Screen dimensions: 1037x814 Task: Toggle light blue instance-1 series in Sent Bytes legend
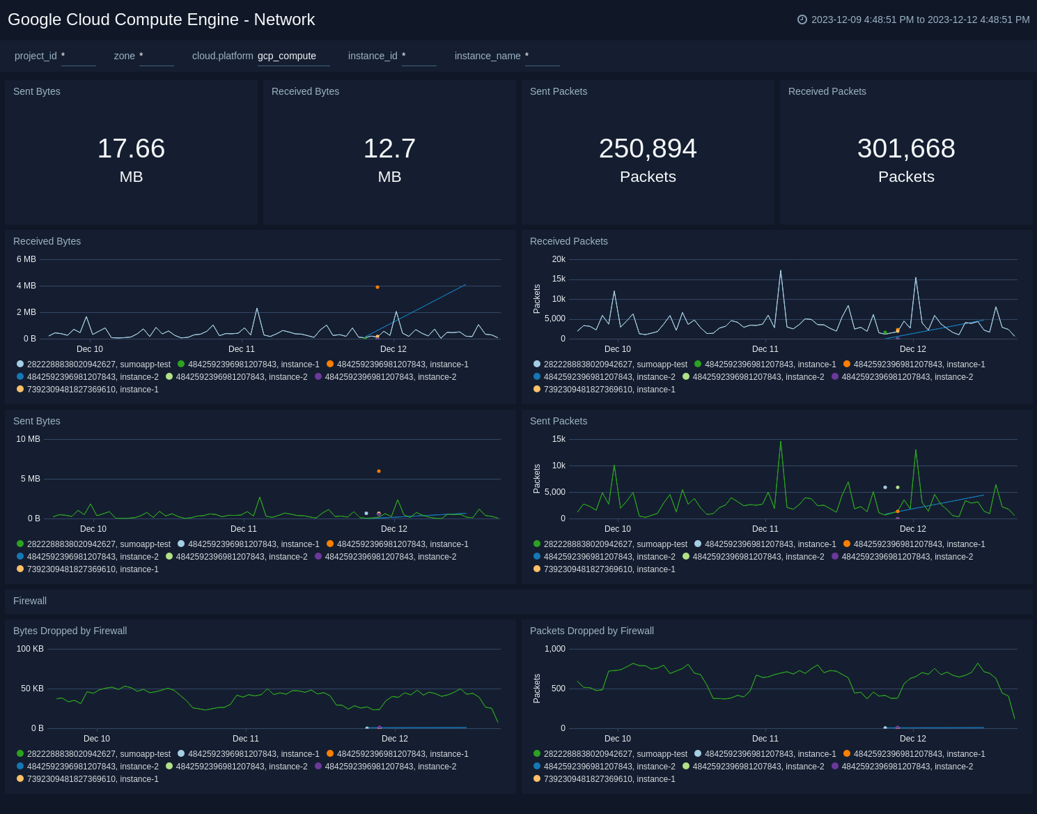pos(249,544)
